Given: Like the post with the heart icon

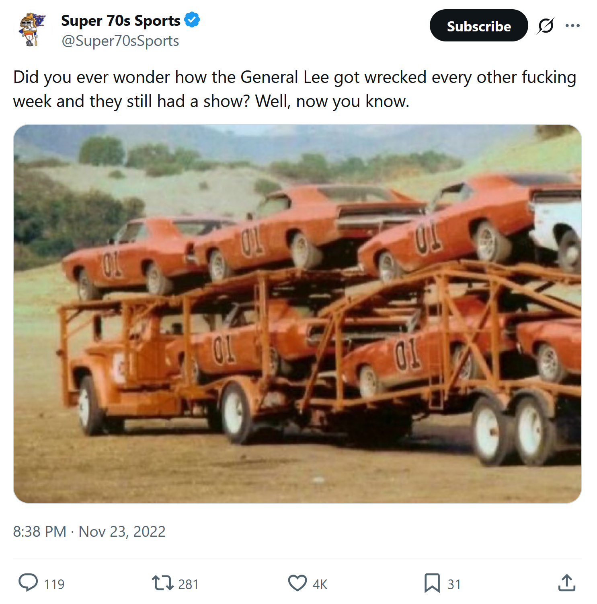Looking at the screenshot, I should pyautogui.click(x=297, y=583).
